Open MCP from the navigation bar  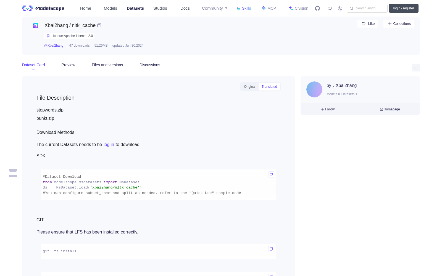click(269, 8)
